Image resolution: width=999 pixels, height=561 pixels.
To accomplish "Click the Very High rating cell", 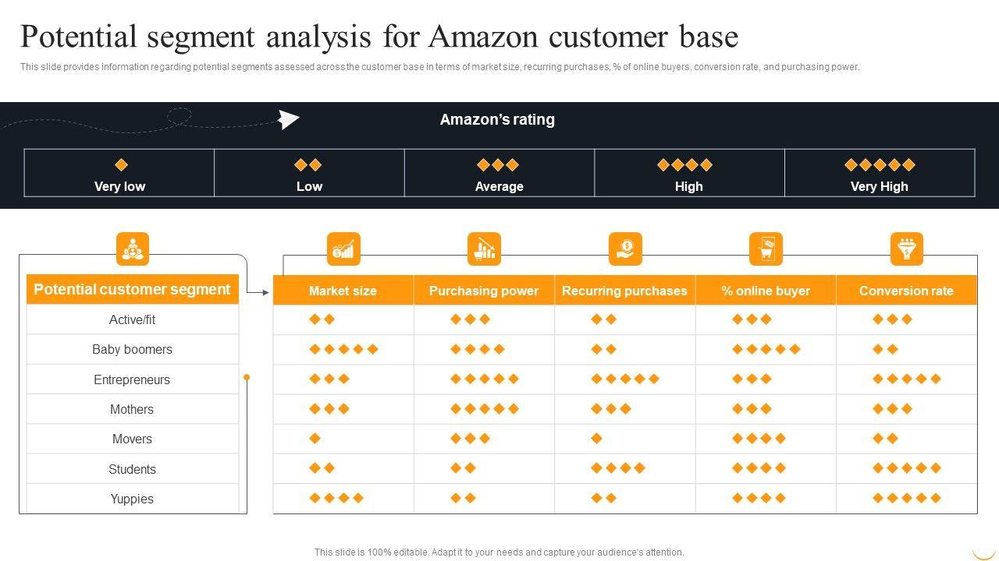I will point(879,173).
